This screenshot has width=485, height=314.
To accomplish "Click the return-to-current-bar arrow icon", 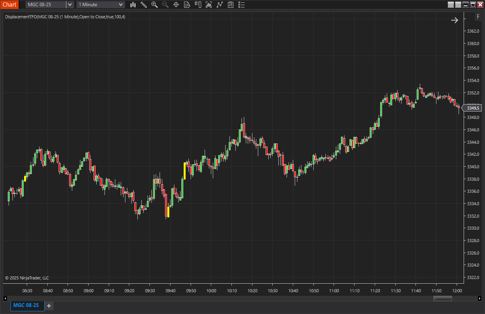I will tap(455, 20).
